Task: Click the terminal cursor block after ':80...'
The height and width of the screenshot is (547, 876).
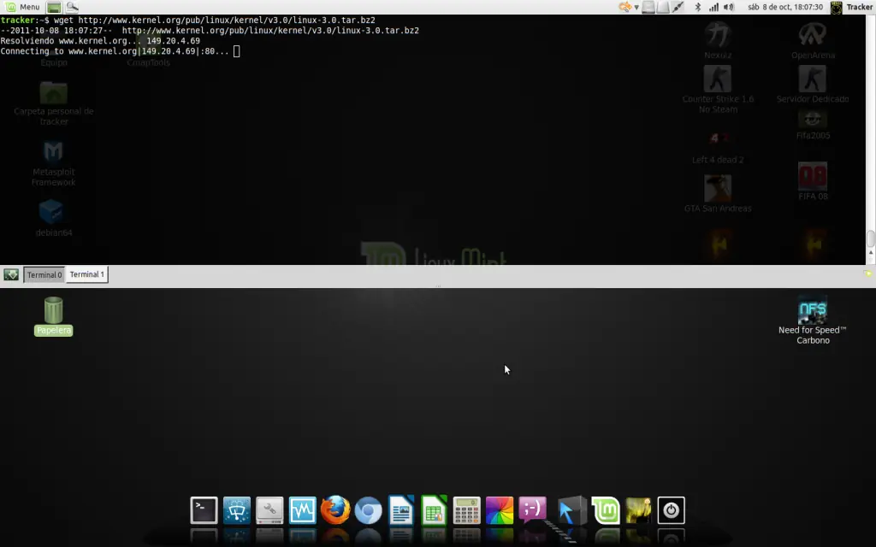Action: coord(236,51)
